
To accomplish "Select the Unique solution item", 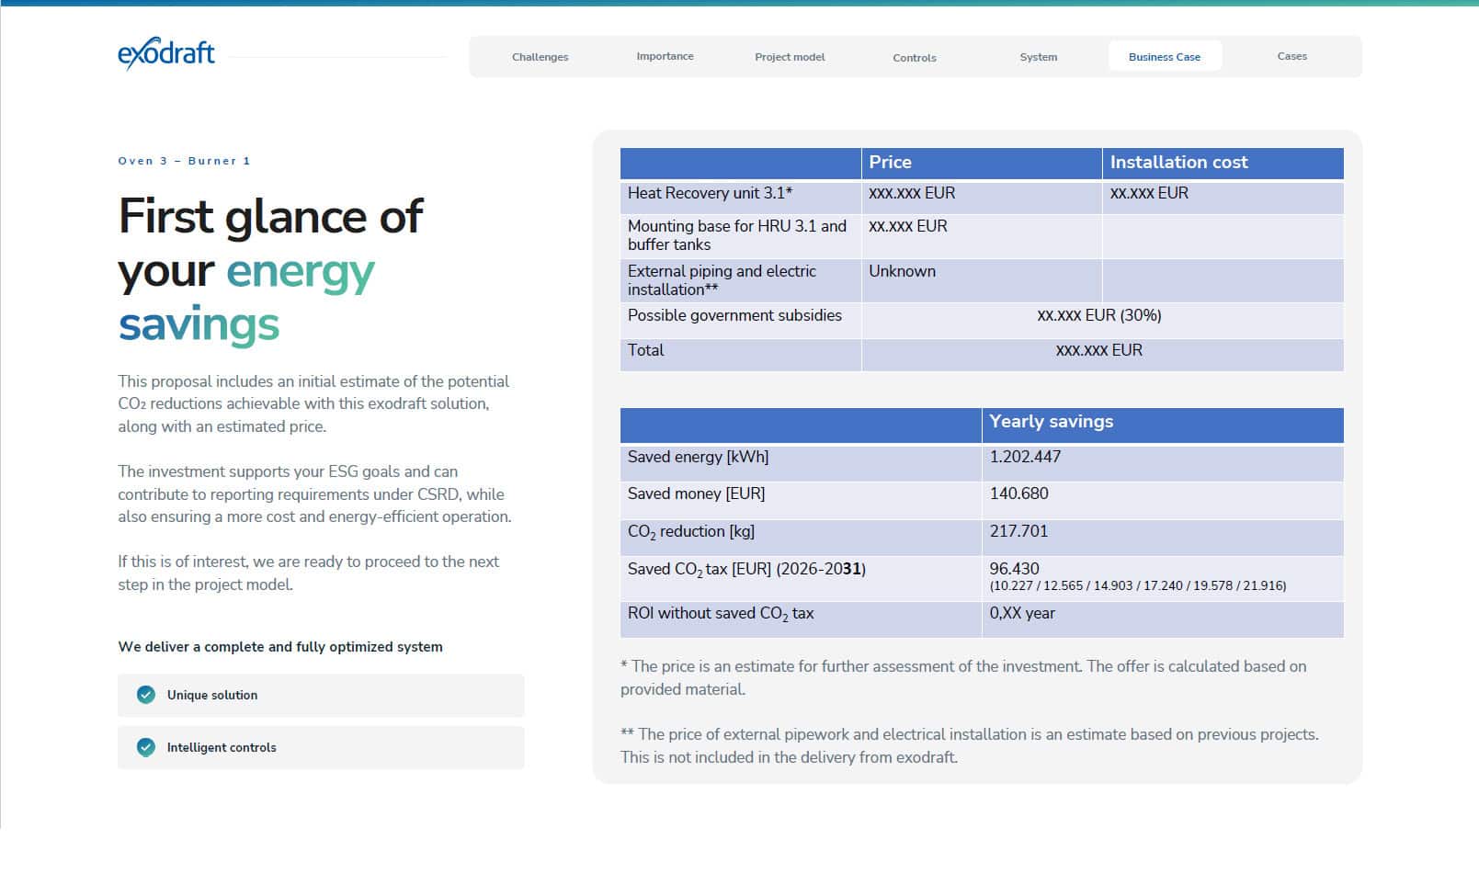I will pyautogui.click(x=321, y=696).
